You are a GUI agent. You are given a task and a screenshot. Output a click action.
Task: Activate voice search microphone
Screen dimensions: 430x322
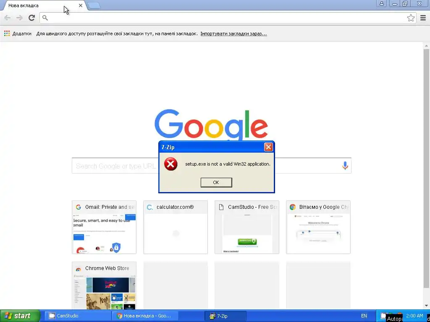click(345, 165)
